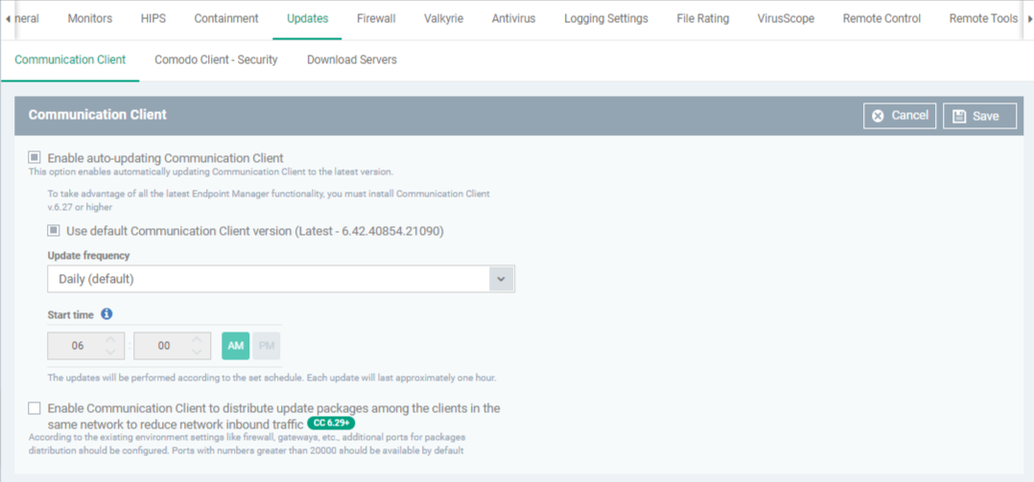This screenshot has height=482, width=1034.
Task: Open the Update frequency dropdown
Action: click(x=281, y=279)
